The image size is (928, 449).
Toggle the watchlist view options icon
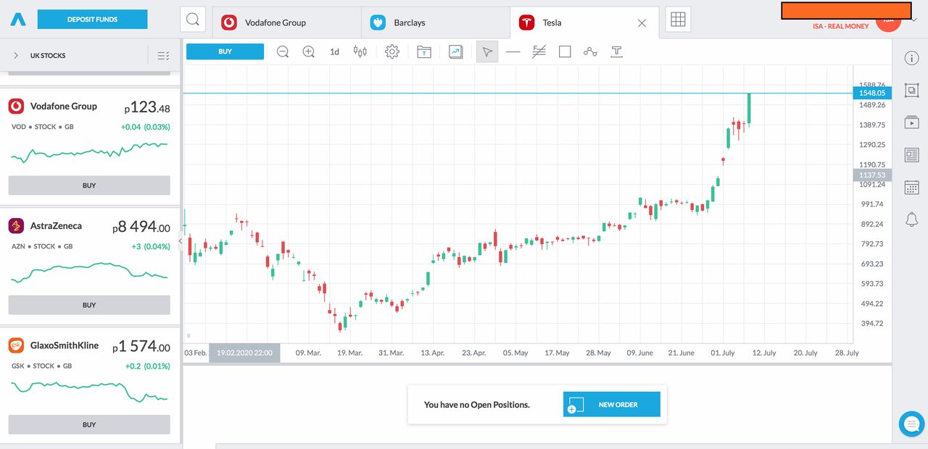(x=163, y=55)
